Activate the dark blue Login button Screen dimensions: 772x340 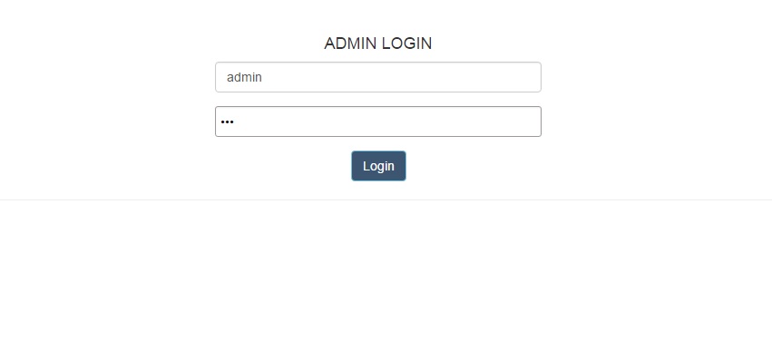(x=378, y=166)
